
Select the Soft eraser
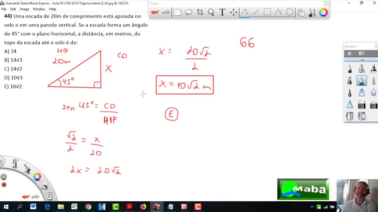click(x=373, y=104)
